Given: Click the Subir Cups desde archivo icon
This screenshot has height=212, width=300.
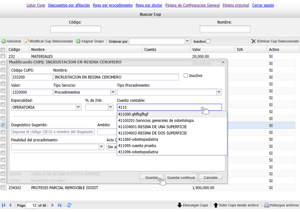Looking at the screenshot, I should pyautogui.click(x=216, y=205).
